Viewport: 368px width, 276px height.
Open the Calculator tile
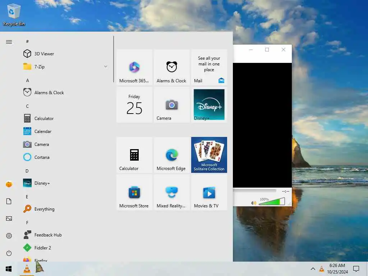pyautogui.click(x=134, y=155)
